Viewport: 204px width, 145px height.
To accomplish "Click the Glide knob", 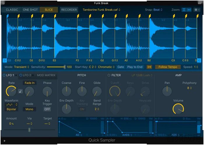I will [x=97, y=91].
